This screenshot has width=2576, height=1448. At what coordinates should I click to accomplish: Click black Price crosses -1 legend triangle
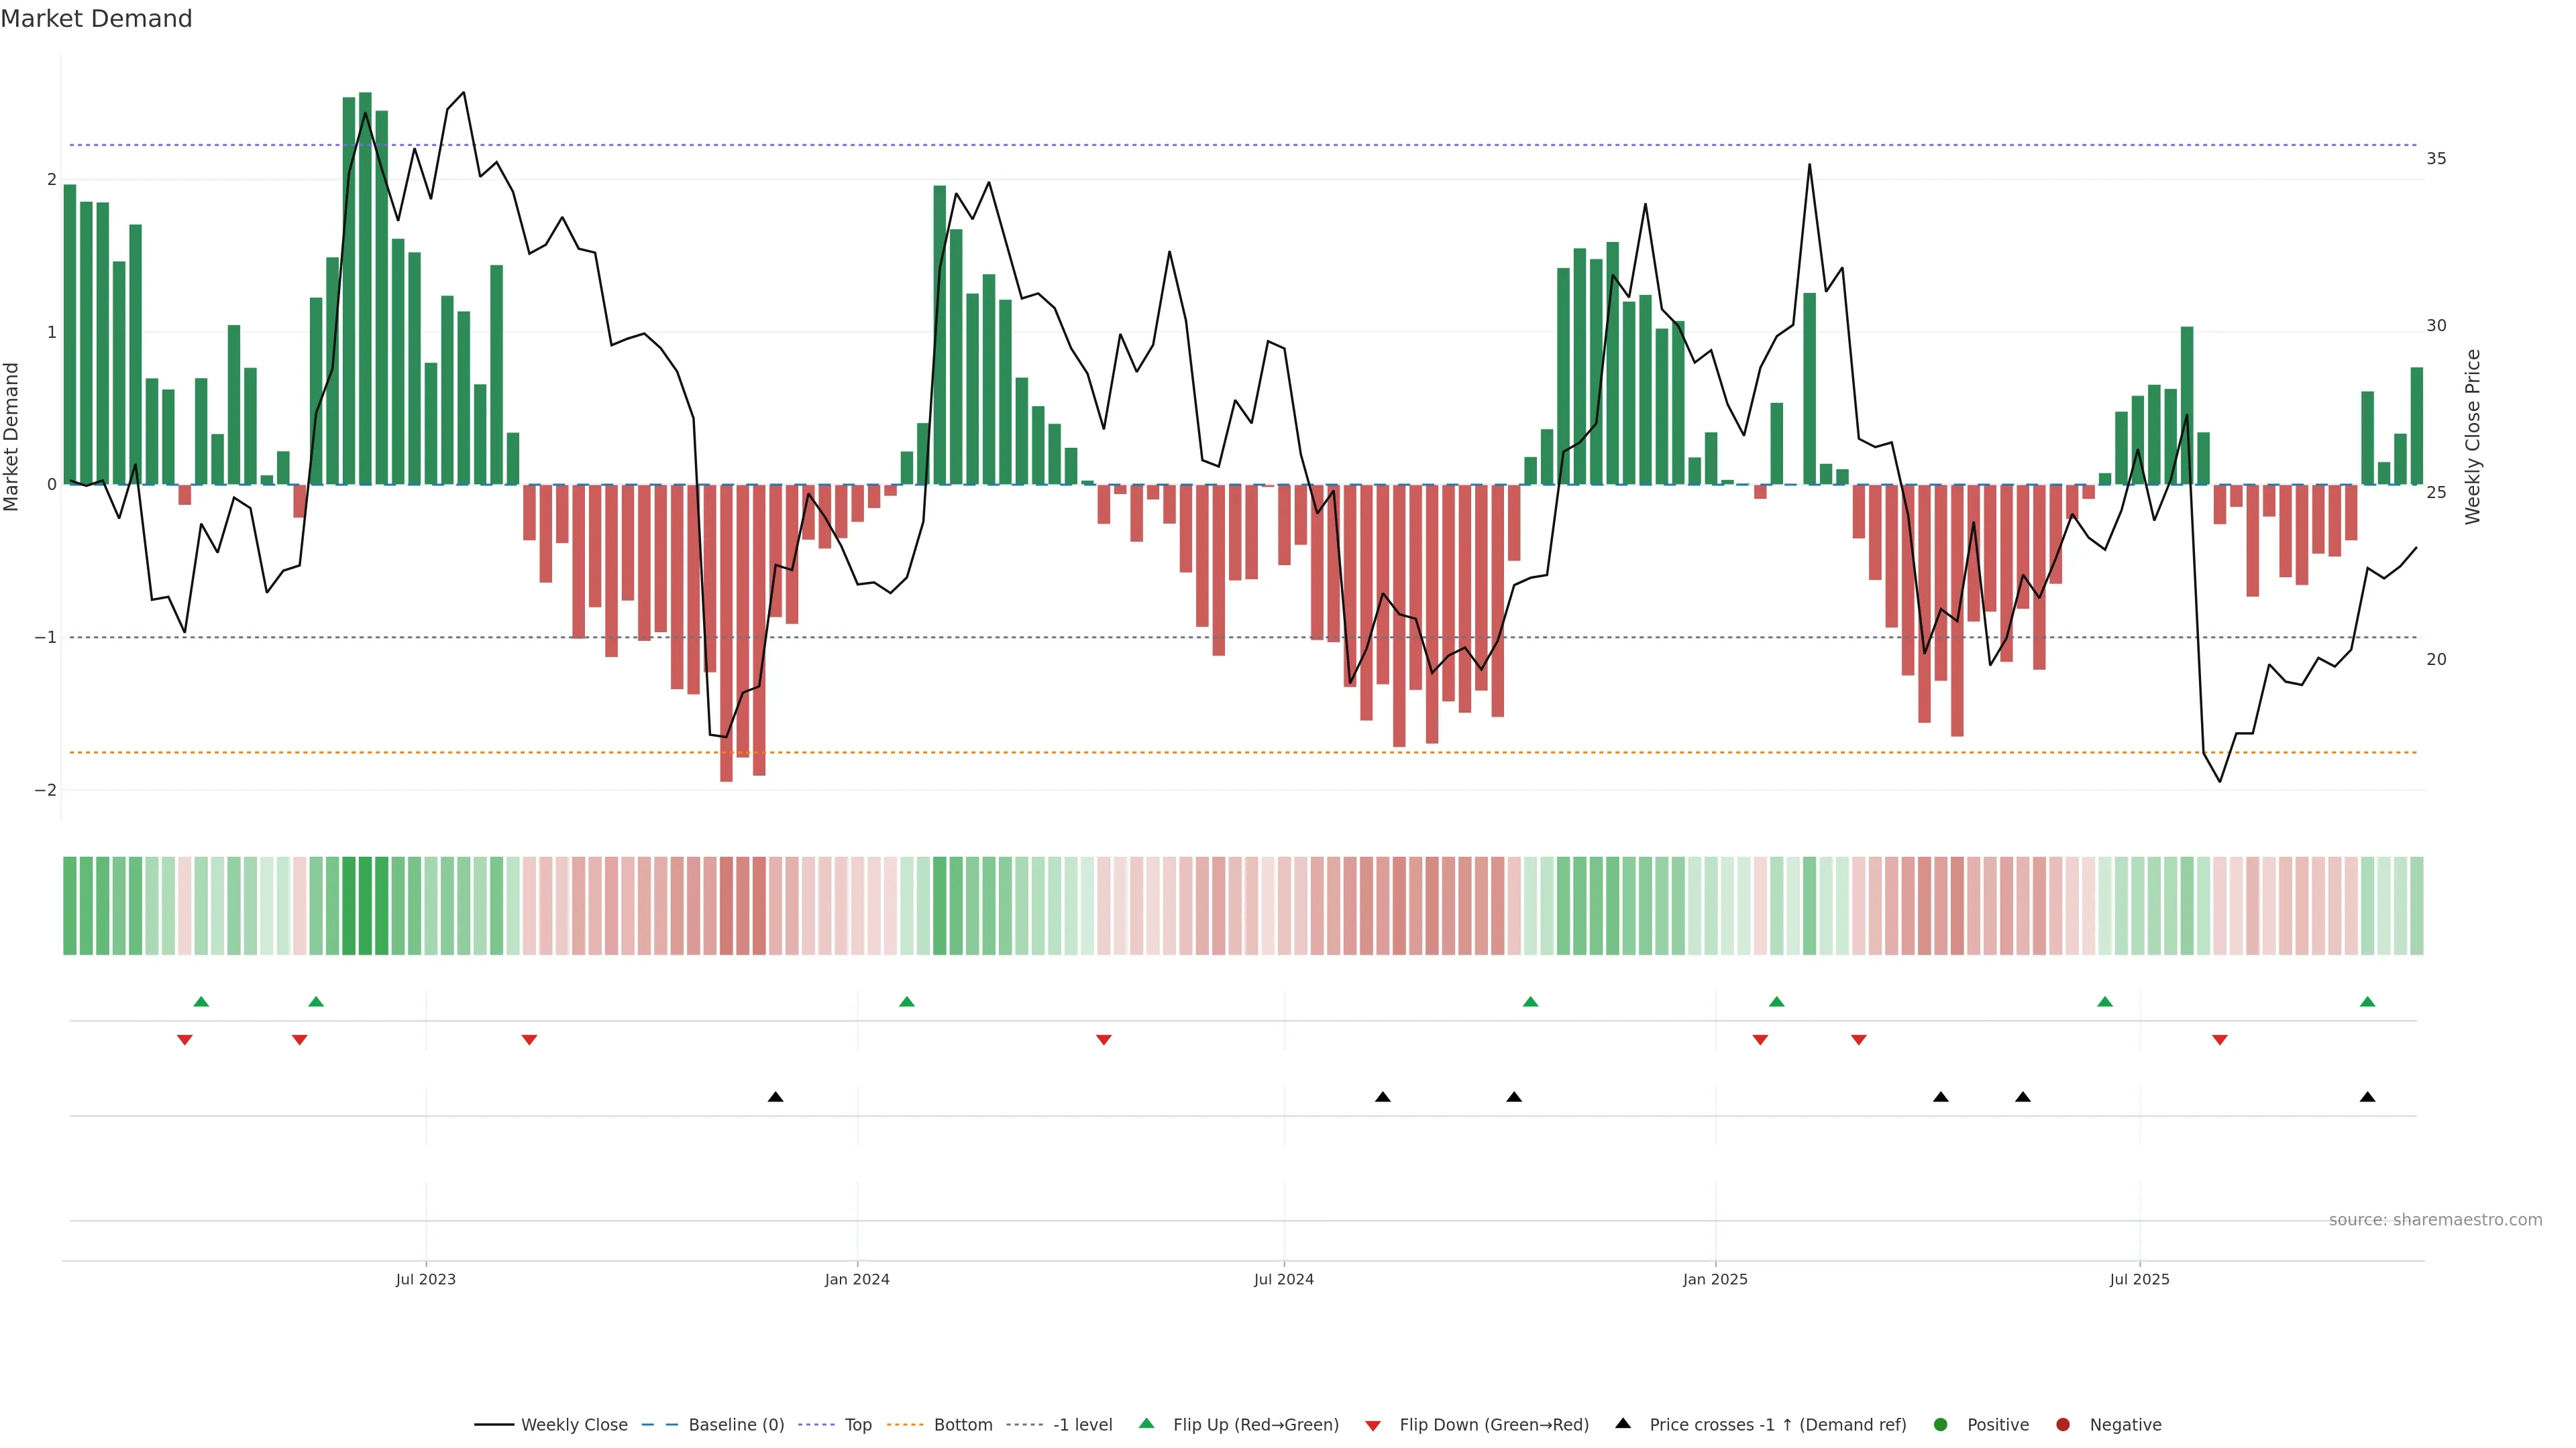pyautogui.click(x=1623, y=1424)
